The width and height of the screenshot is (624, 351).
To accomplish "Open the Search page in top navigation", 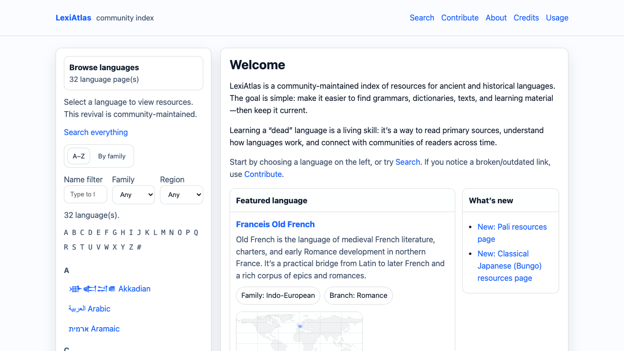I will click(422, 18).
